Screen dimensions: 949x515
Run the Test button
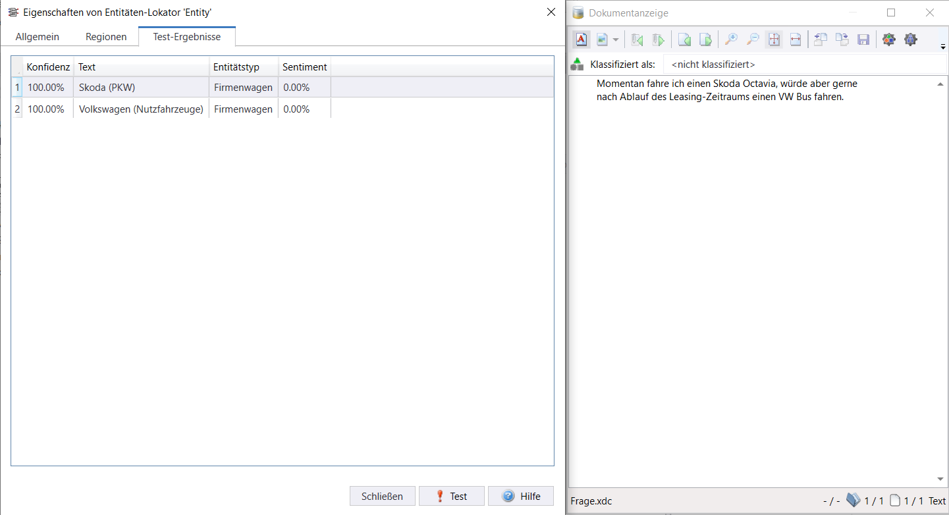(452, 497)
